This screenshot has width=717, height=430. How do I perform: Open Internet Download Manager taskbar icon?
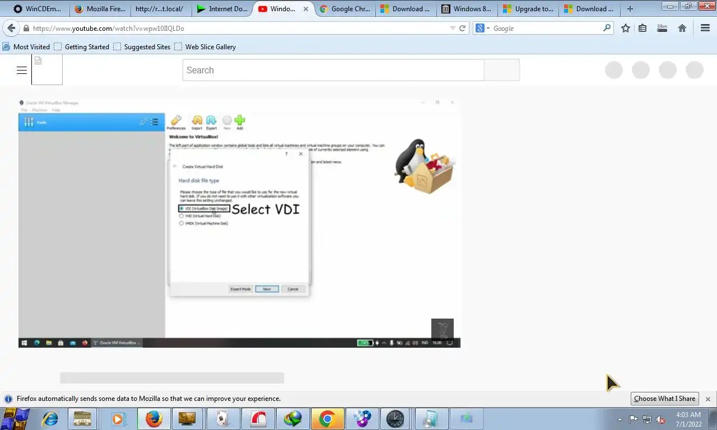292,418
